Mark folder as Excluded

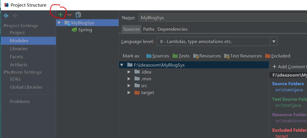click(278, 56)
